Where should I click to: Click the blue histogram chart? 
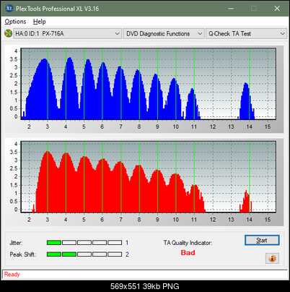pyautogui.click(x=149, y=84)
